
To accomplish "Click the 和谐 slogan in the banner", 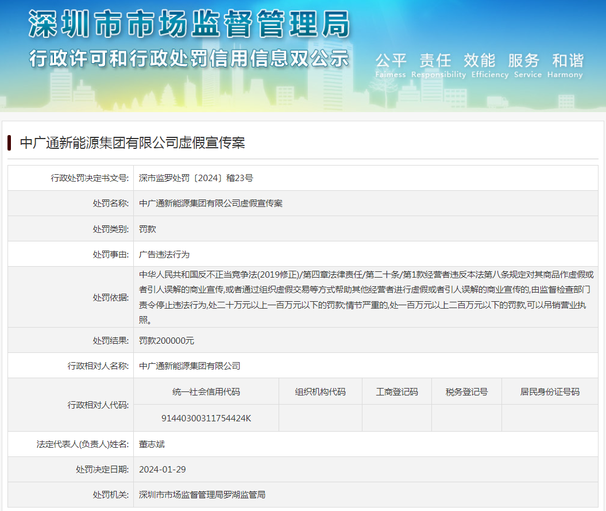I will coord(568,60).
